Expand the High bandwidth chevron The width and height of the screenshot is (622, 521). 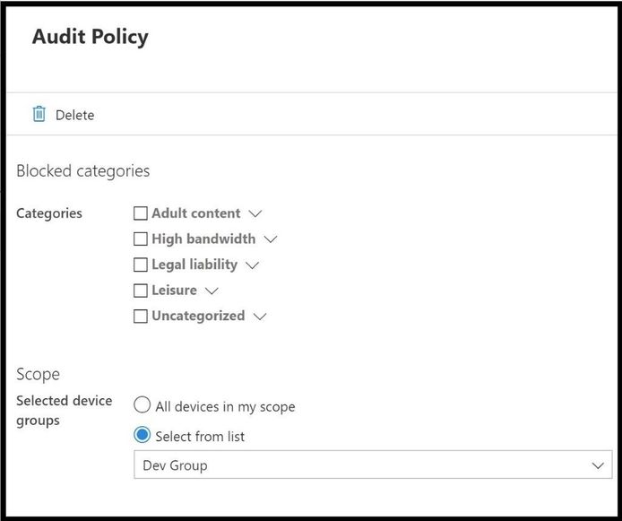pyautogui.click(x=271, y=239)
